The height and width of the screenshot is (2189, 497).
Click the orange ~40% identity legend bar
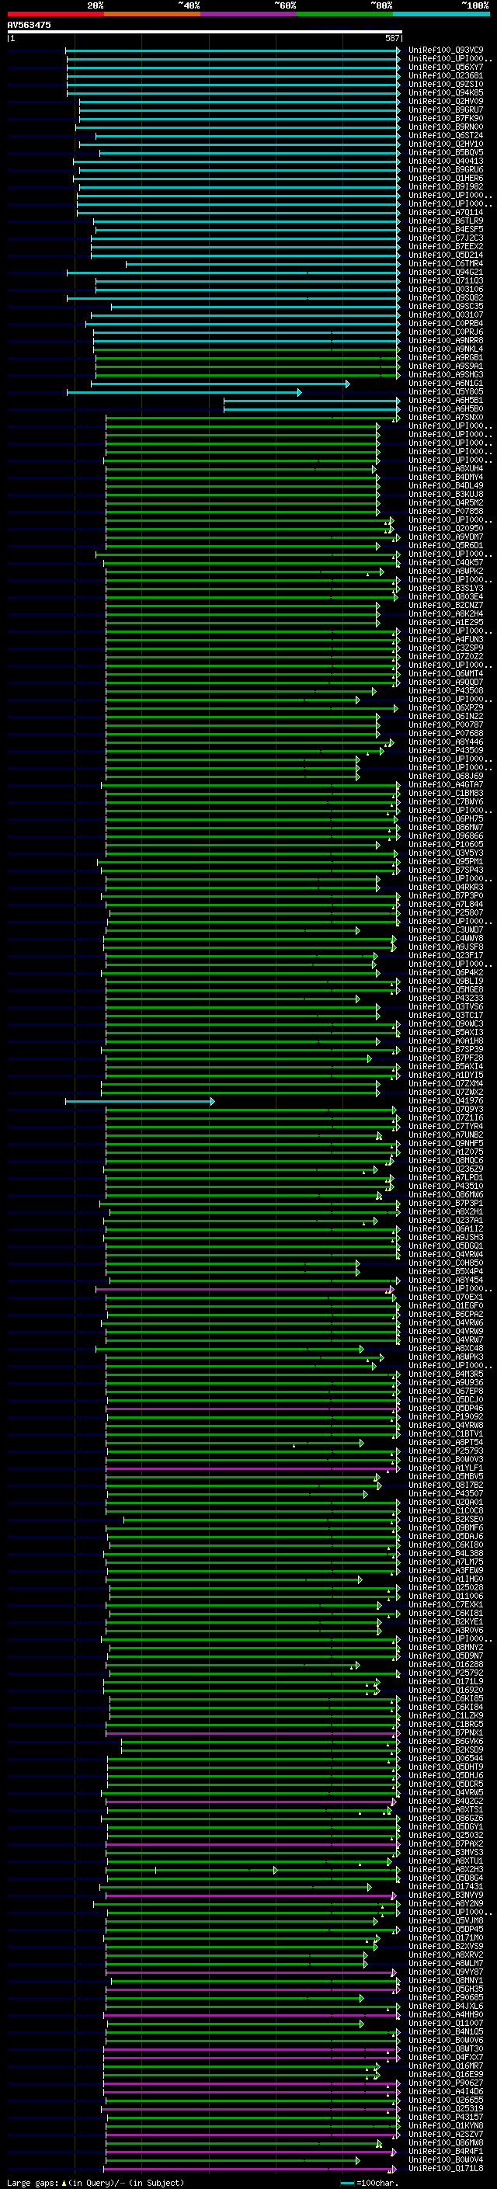[x=152, y=14]
